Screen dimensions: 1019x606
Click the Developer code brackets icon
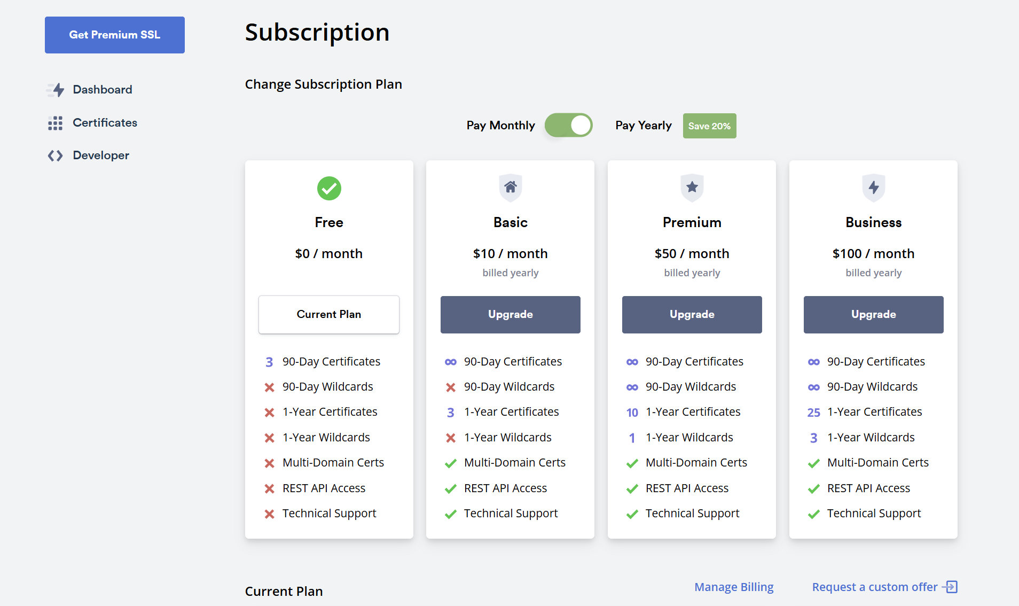click(x=55, y=156)
